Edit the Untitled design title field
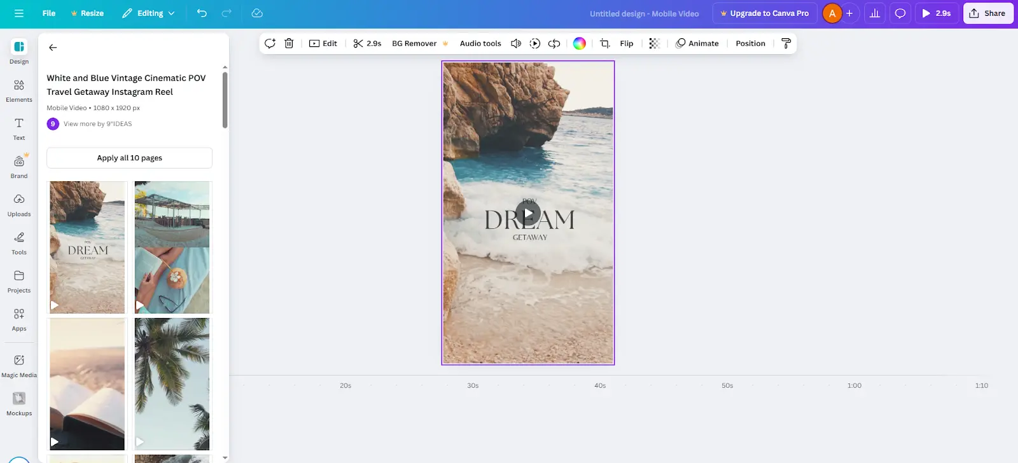1018x463 pixels. click(644, 13)
